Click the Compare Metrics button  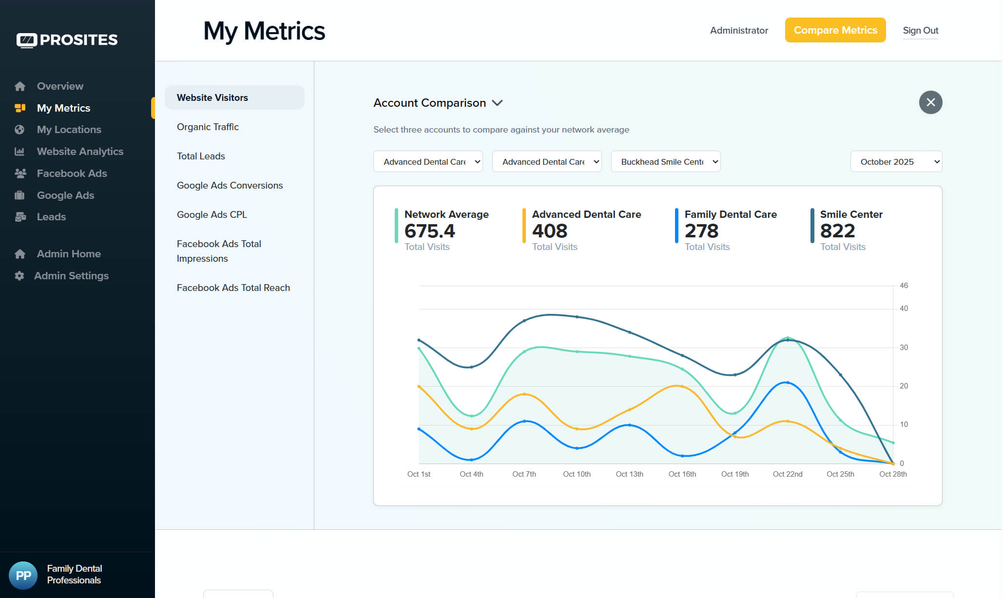pos(835,30)
